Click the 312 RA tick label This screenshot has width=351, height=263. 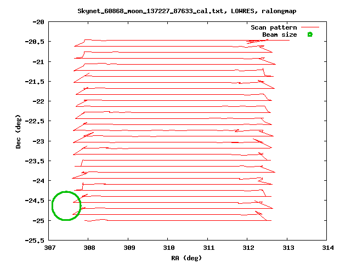[x=248, y=248]
